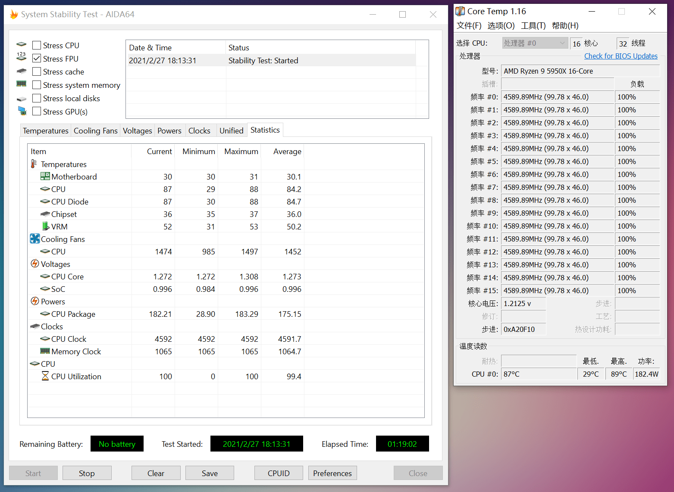Screen dimensions: 674x492
Task: Open the 选项(O) menu in Core Temp
Action: click(x=501, y=25)
